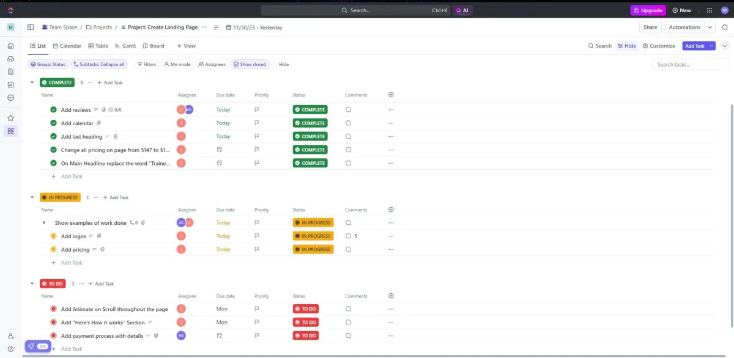This screenshot has height=358, width=734.
Task: Toggle status circle for Add pricing task
Action: pyautogui.click(x=54, y=249)
